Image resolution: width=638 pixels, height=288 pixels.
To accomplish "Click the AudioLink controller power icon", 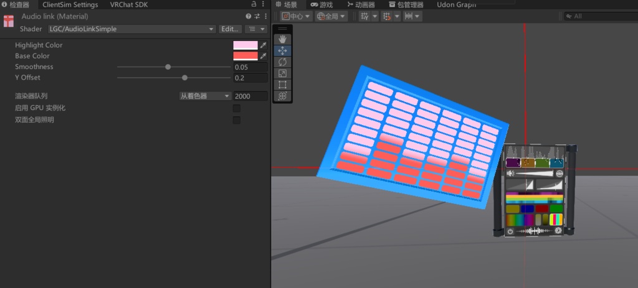I will click(510, 231).
